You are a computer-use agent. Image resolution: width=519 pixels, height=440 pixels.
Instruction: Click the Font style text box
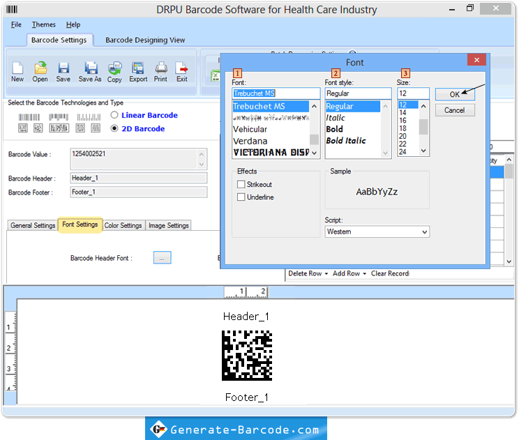click(x=358, y=93)
